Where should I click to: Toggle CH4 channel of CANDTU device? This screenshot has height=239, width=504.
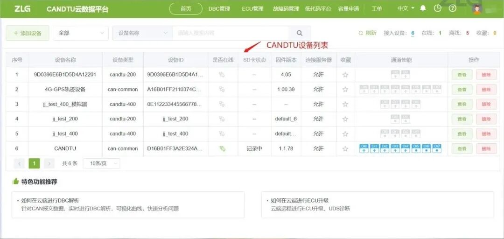[x=406, y=148]
